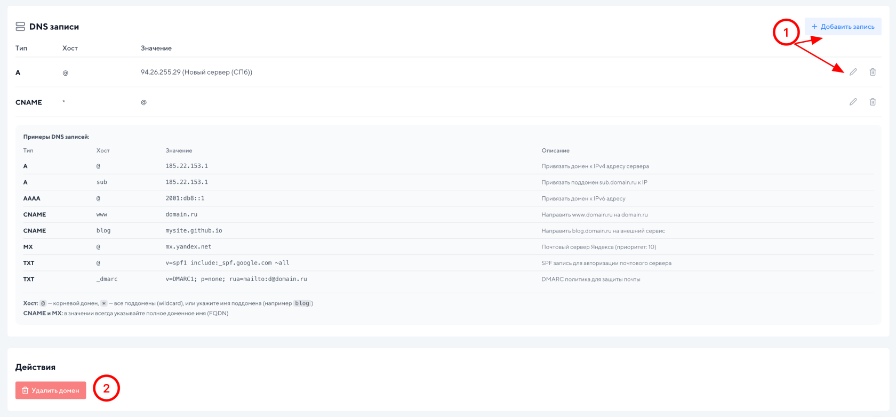Click the DNS записи server icon
The height and width of the screenshot is (417, 896).
click(20, 26)
